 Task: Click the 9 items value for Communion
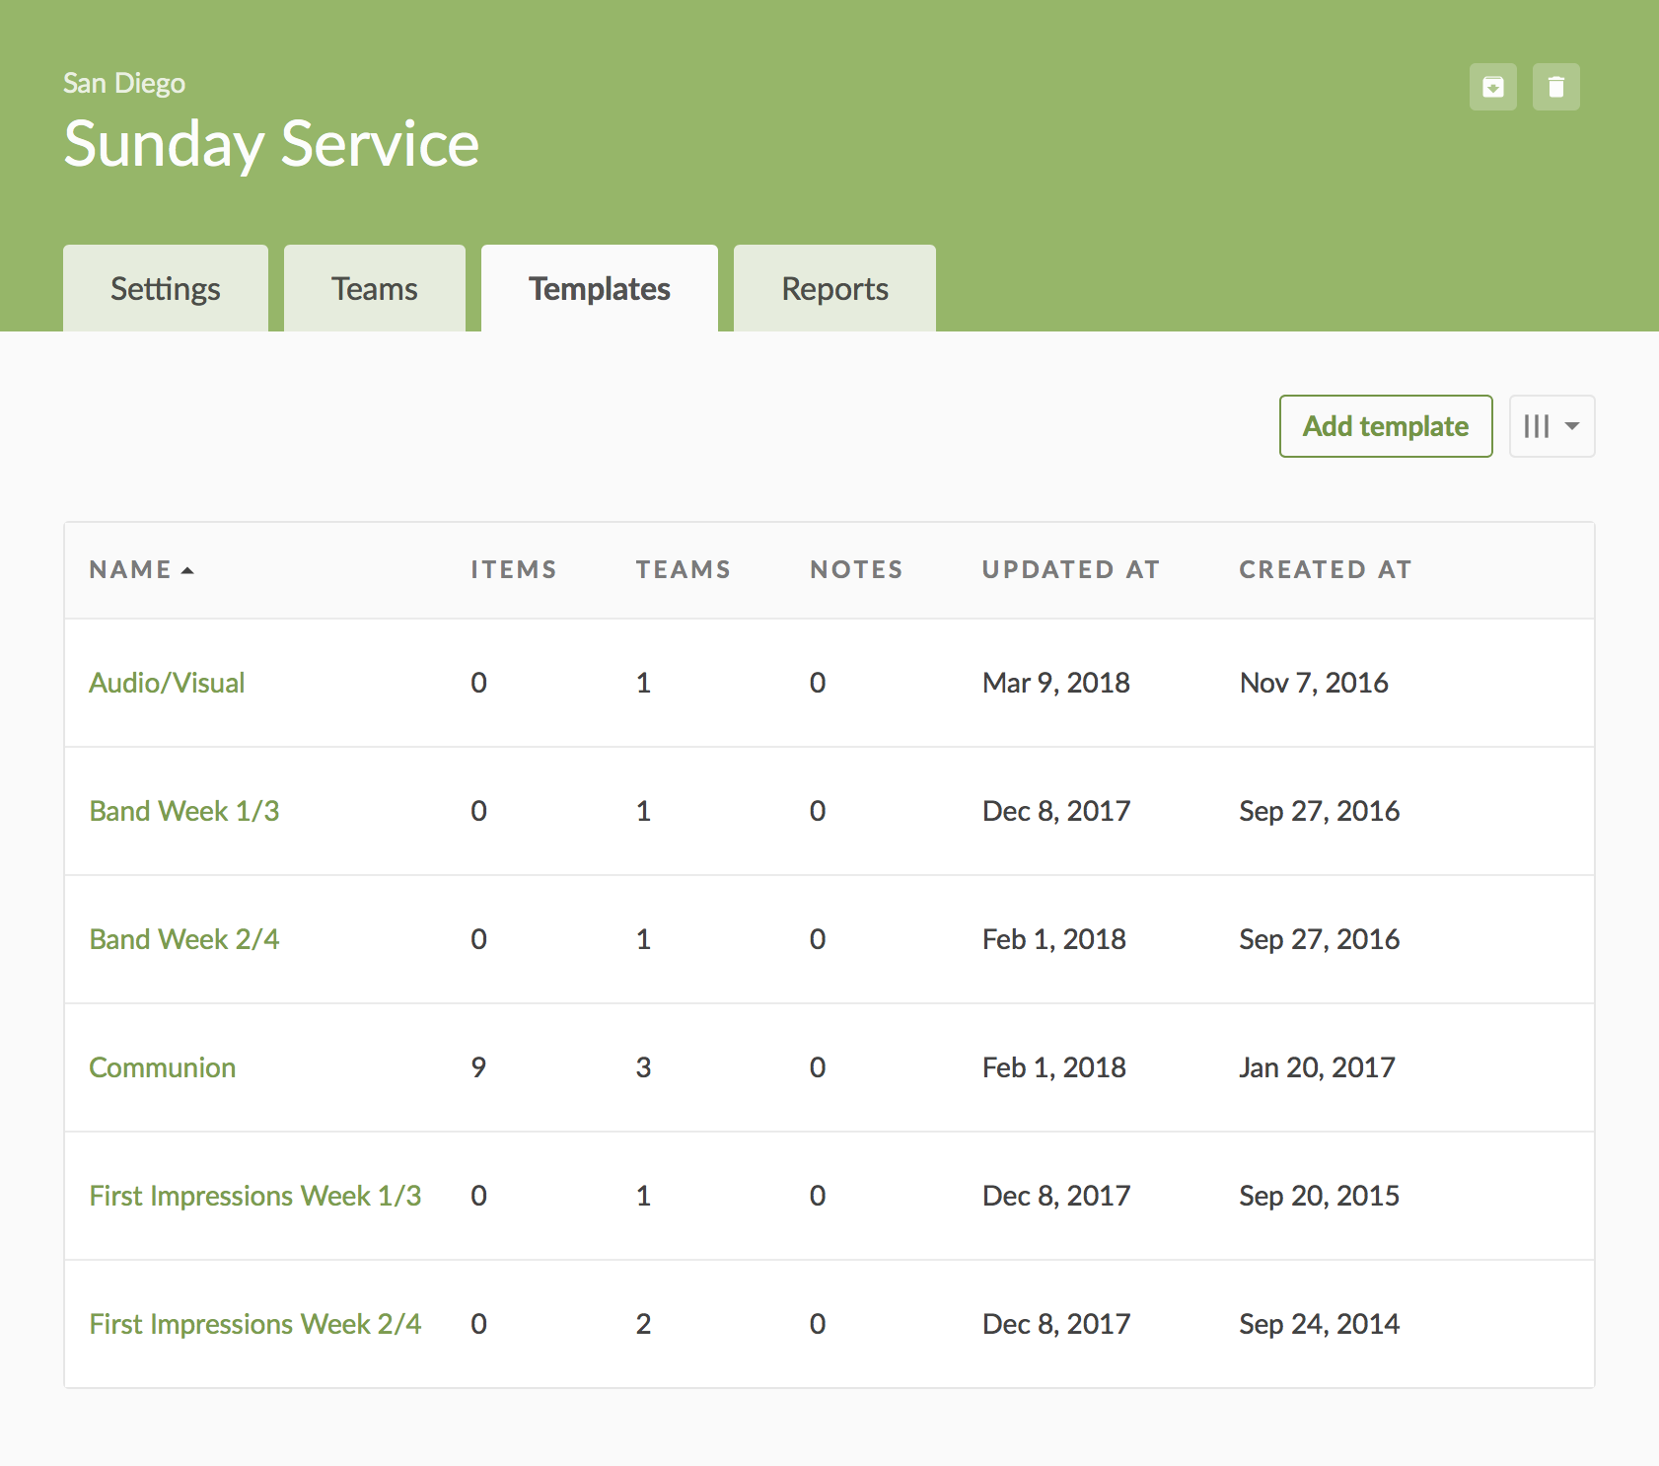(478, 1067)
